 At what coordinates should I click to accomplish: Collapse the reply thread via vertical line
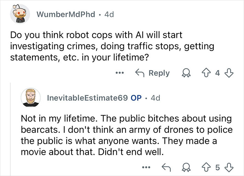10,128
